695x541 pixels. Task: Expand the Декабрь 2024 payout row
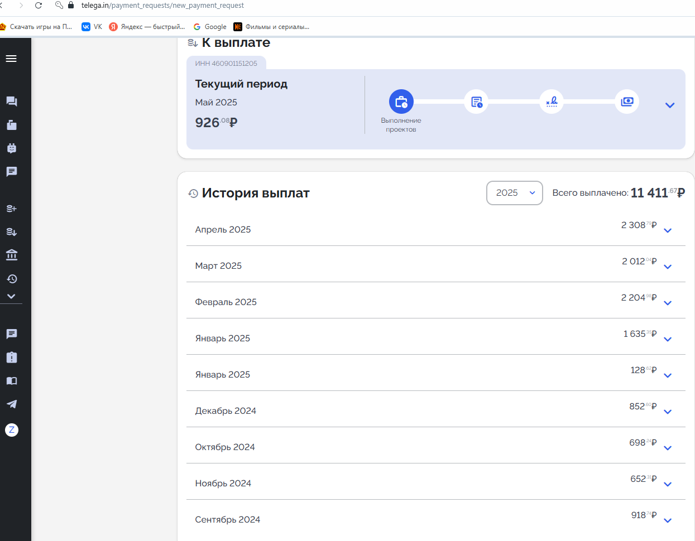[668, 412]
